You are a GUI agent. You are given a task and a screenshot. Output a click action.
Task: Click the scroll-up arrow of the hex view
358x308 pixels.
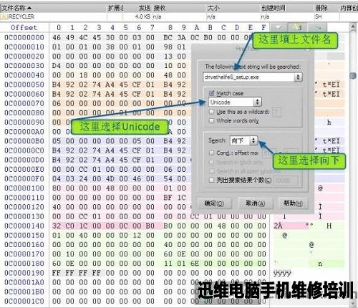353,27
